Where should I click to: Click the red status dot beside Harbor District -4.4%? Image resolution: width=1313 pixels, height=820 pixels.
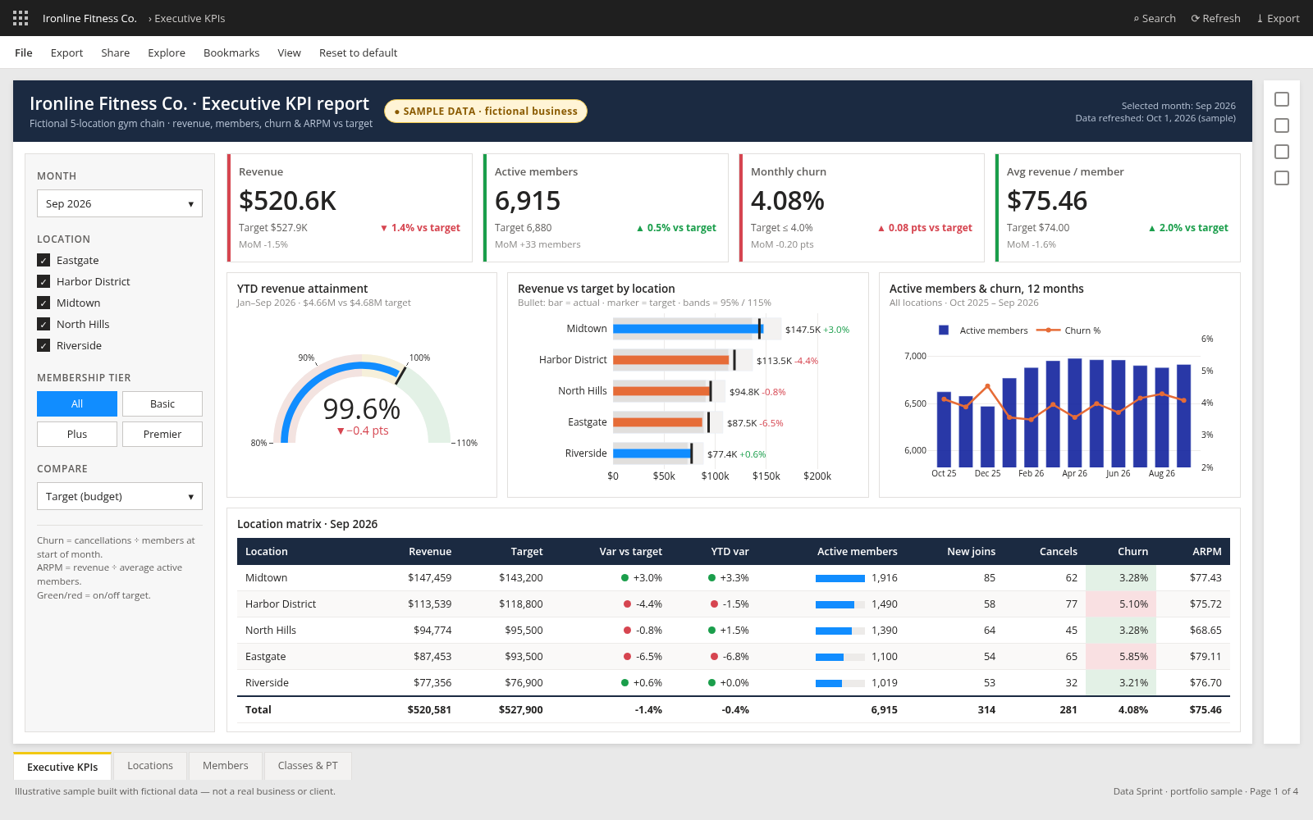[x=627, y=604]
